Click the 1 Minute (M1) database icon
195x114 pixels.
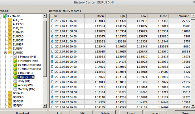click(15, 57)
